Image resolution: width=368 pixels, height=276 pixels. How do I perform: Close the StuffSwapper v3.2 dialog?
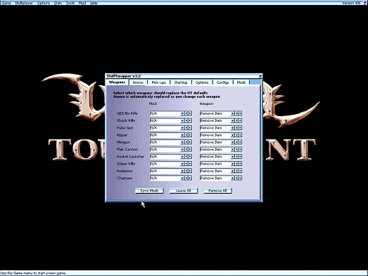[x=260, y=76]
